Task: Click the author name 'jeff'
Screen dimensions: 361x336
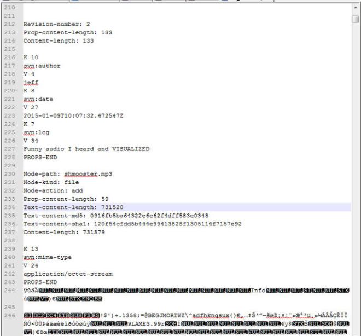Action: point(31,83)
